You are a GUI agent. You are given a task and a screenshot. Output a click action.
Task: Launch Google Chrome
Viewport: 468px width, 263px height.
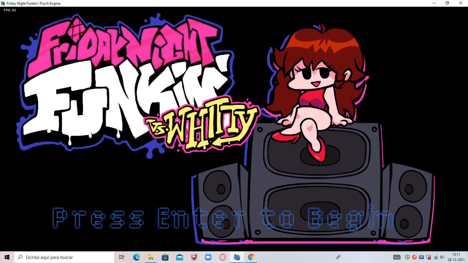pos(251,257)
